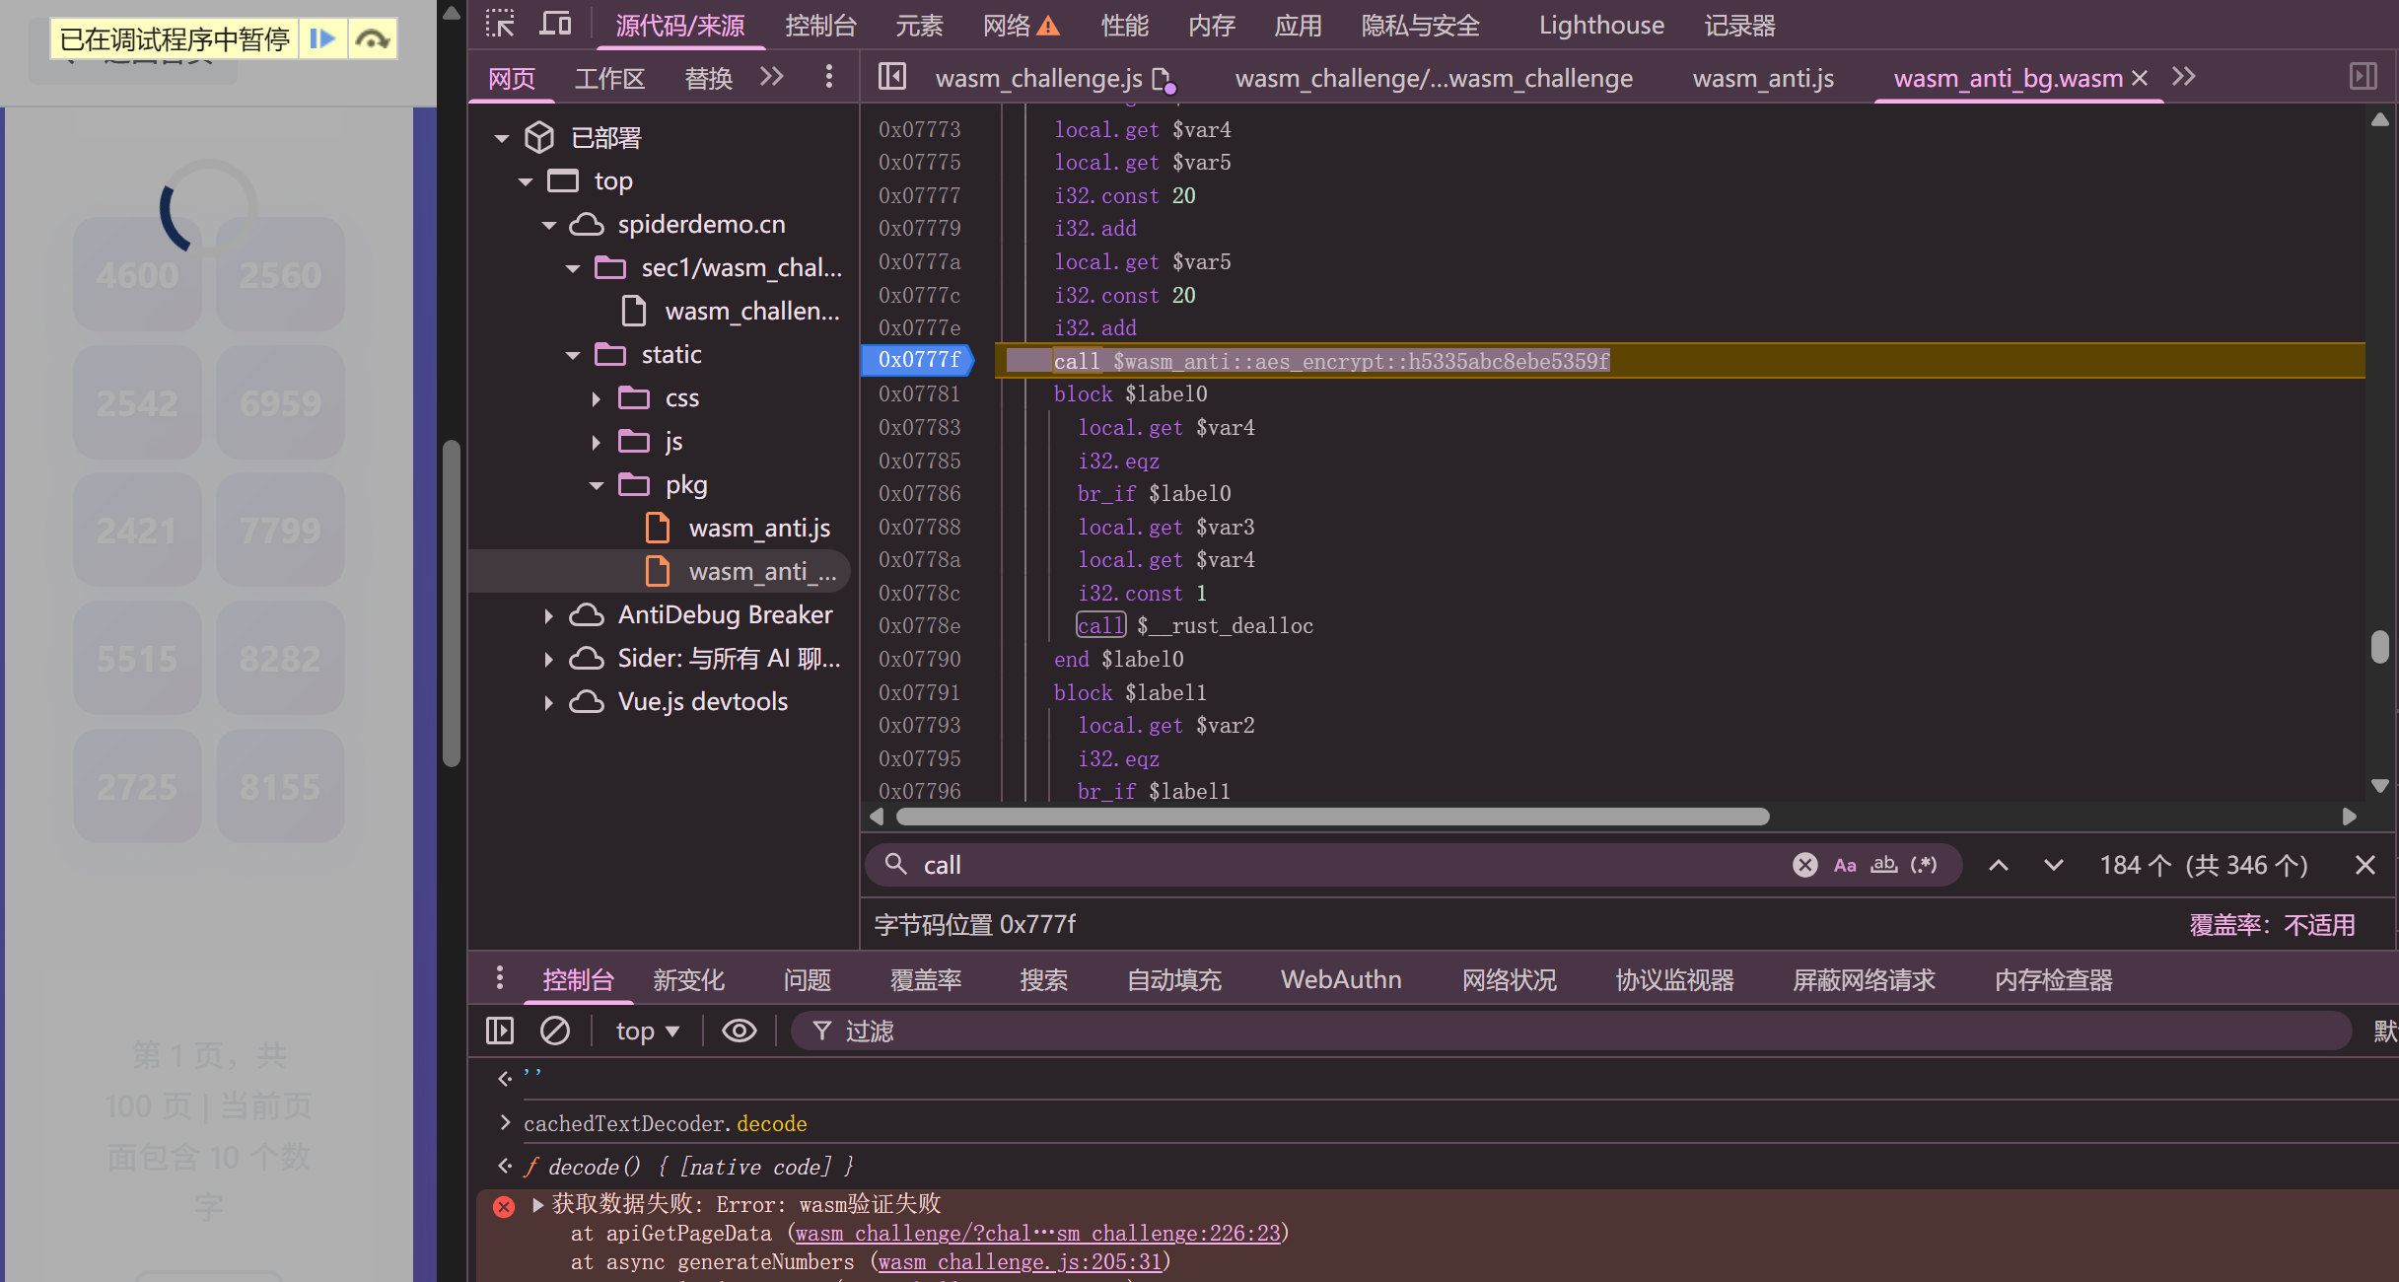This screenshot has width=2399, height=1282.
Task: Toggle whole word match option
Action: pos(1884,865)
